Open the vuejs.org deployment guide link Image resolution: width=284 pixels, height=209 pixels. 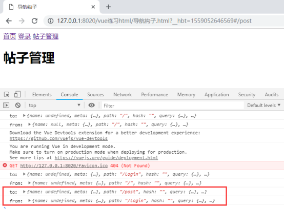pos(106,158)
